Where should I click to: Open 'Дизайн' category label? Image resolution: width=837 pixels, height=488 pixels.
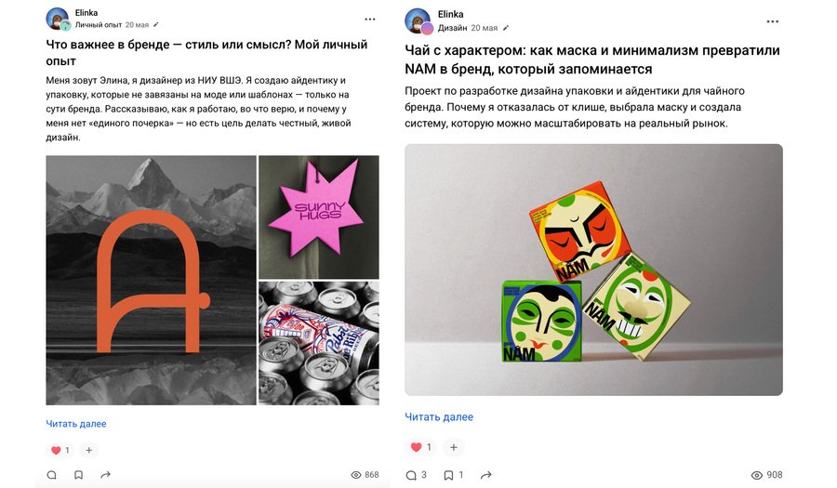453,28
